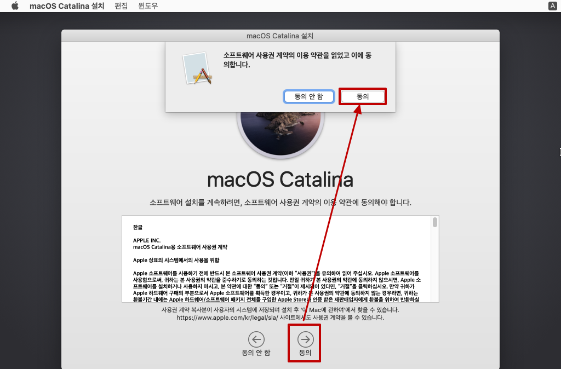
Task: Click the text 'macOS Catalina용 소프트웨어 사용권 계약'
Action: tap(180, 247)
